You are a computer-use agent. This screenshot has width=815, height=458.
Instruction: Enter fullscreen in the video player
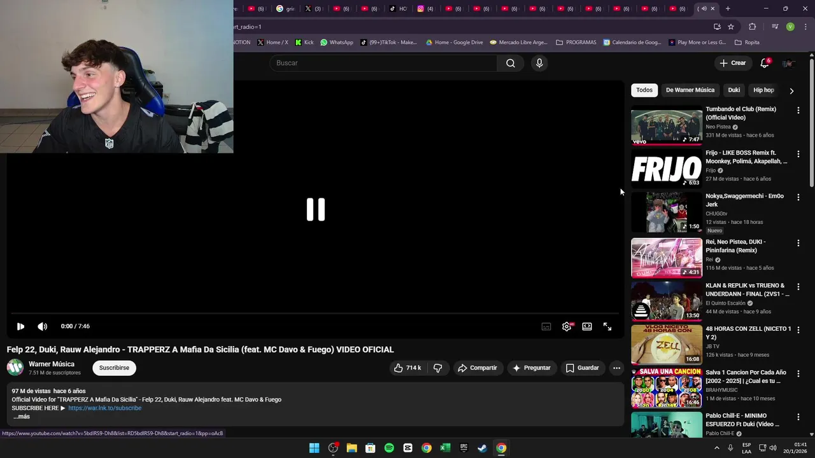point(607,326)
